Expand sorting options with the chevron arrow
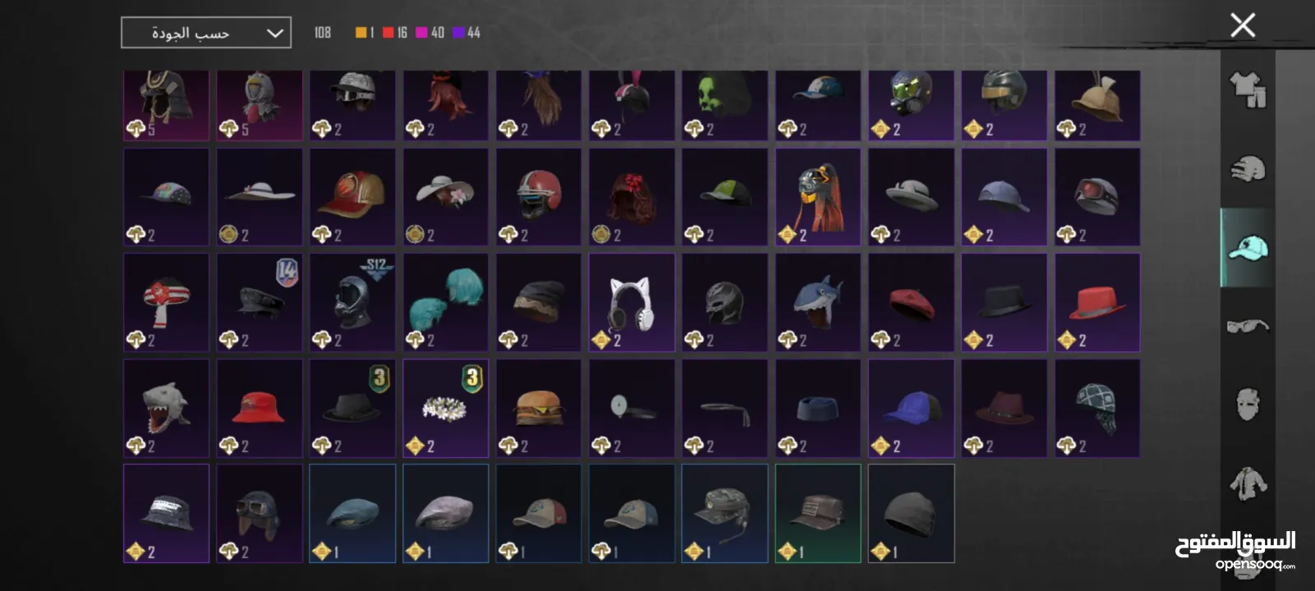 click(x=274, y=34)
